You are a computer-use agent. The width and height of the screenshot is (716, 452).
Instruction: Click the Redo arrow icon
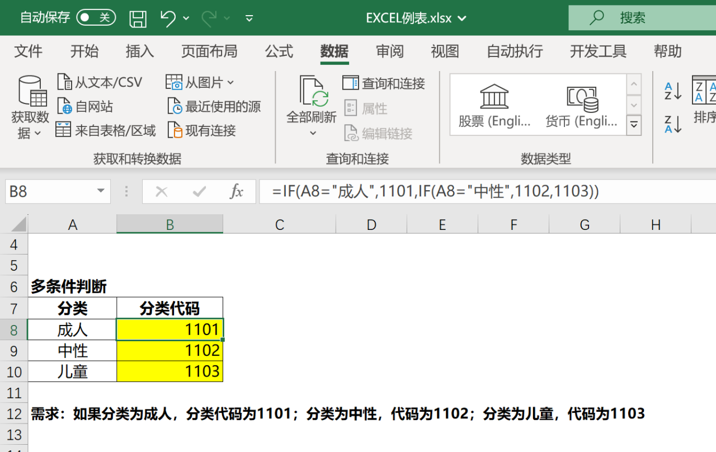click(x=209, y=18)
